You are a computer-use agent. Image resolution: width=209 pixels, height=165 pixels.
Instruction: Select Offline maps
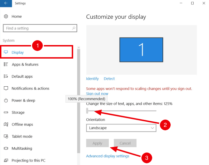22,124
